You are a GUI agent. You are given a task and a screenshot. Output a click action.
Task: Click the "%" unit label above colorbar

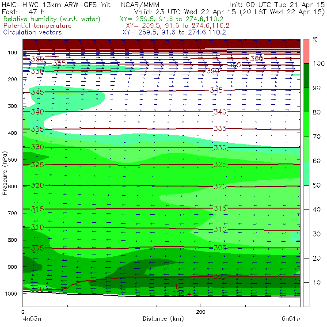pos(315,39)
